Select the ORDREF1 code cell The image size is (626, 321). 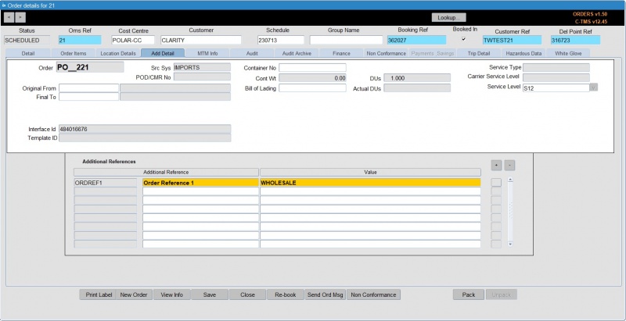[106, 183]
